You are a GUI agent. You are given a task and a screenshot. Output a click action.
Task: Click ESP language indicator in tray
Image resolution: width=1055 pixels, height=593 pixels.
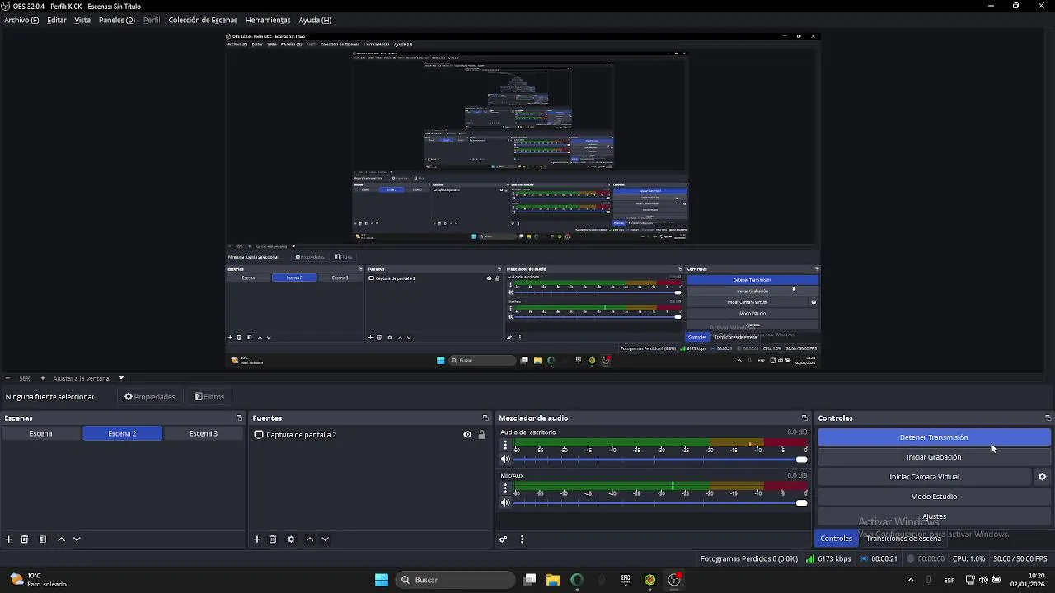coord(949,580)
